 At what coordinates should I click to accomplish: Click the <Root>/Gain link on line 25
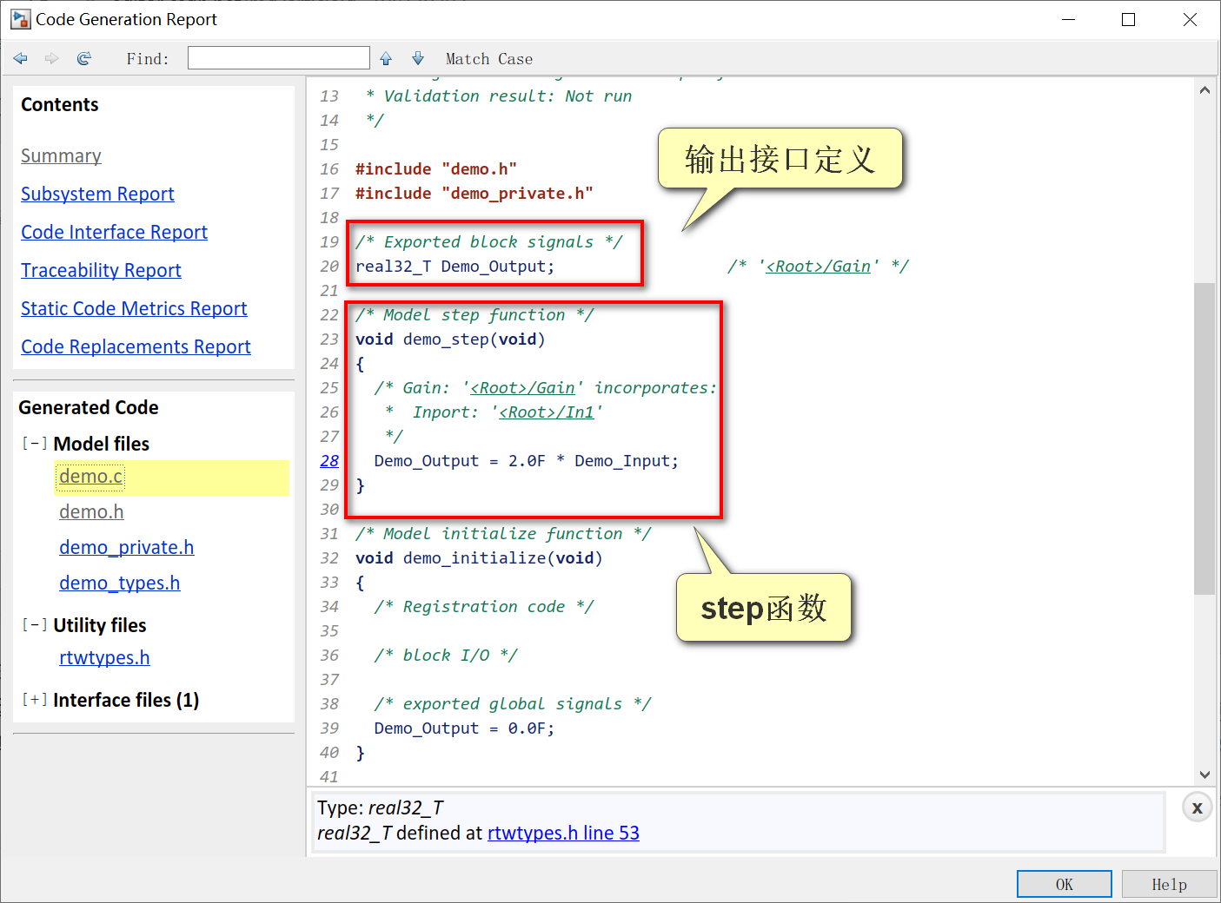[x=523, y=388]
